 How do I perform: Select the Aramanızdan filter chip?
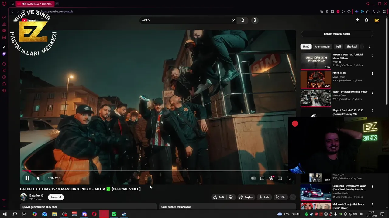click(x=322, y=47)
